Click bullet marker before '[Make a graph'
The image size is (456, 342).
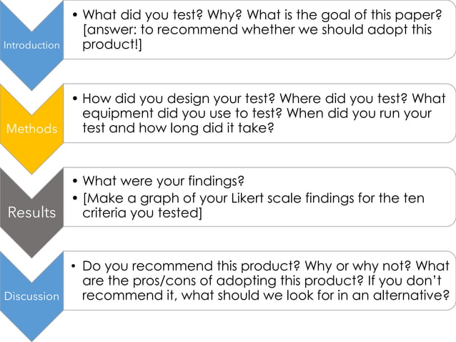(x=75, y=198)
